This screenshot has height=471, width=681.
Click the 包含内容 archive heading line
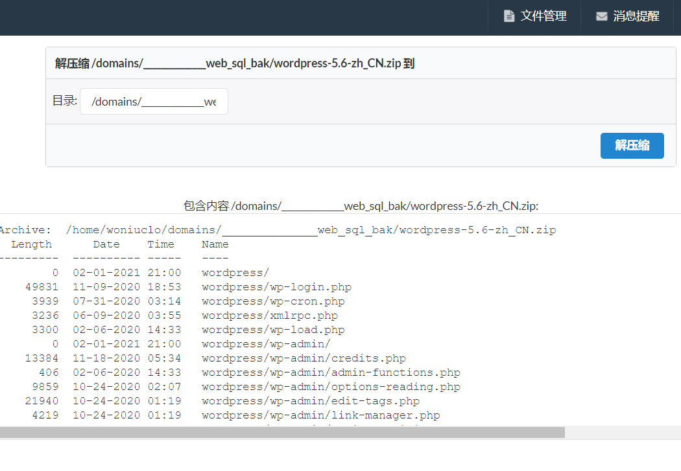361,206
